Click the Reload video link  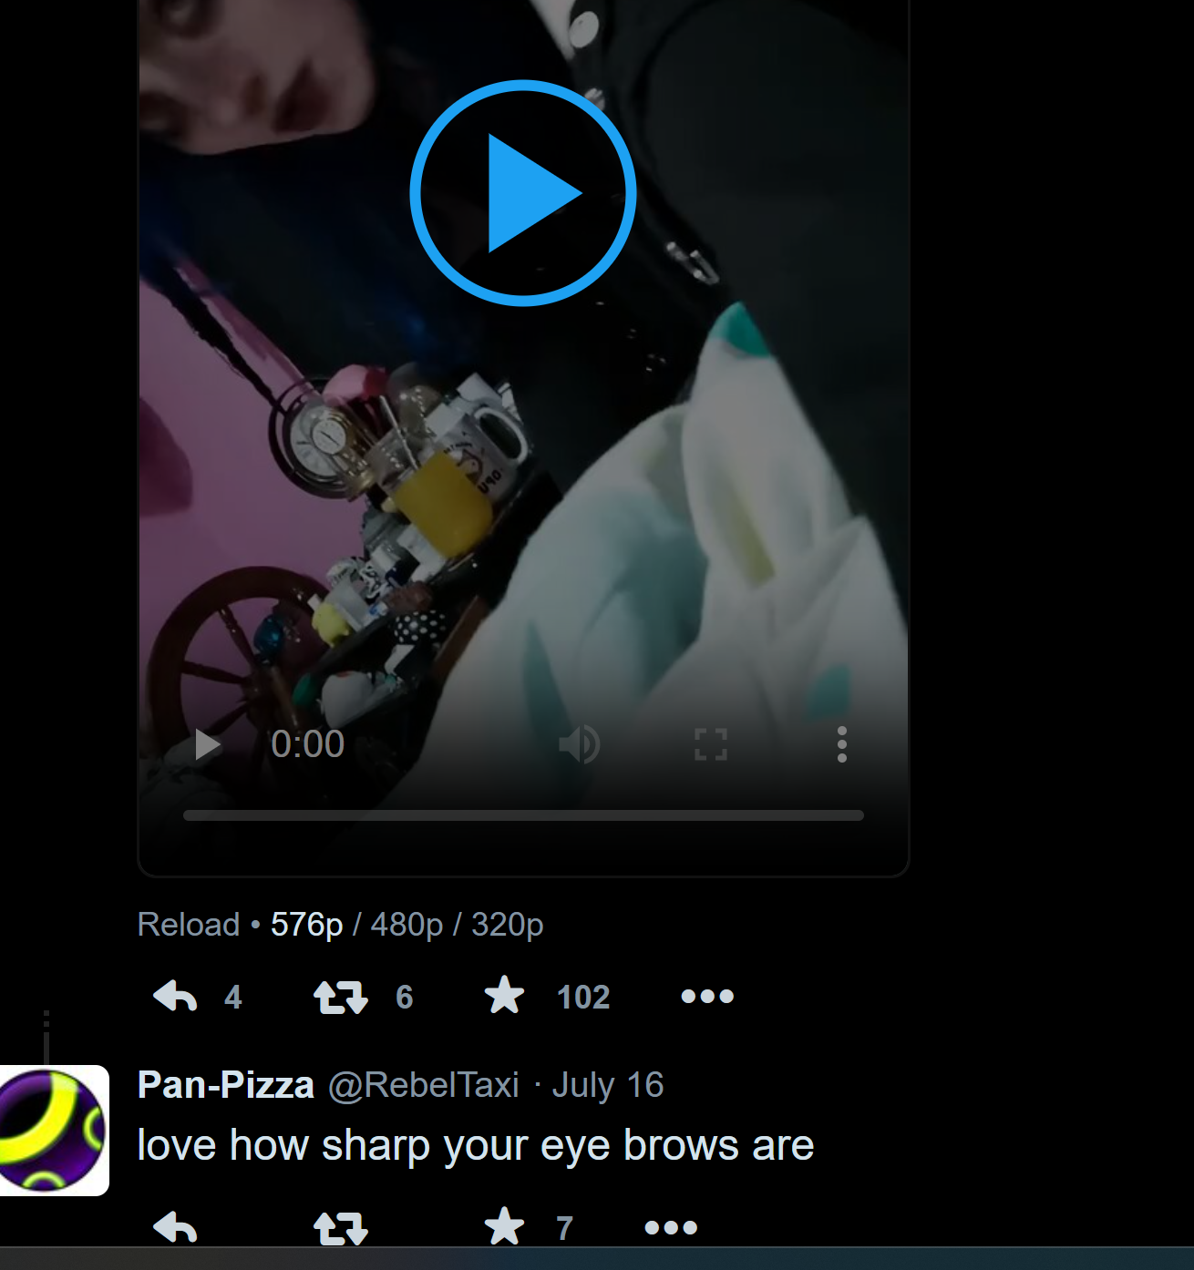189,925
